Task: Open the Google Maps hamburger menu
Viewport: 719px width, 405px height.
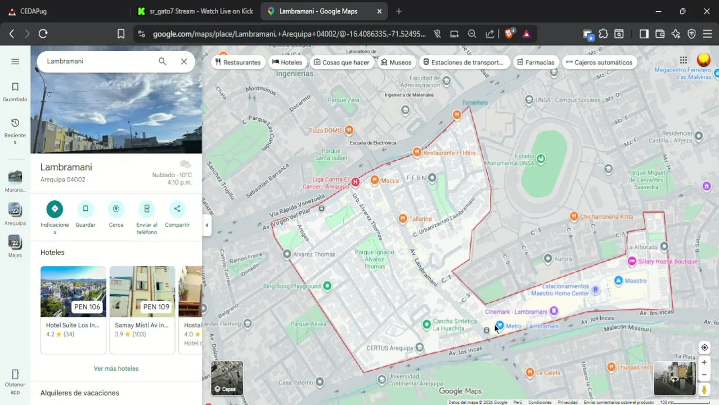Action: tap(15, 61)
